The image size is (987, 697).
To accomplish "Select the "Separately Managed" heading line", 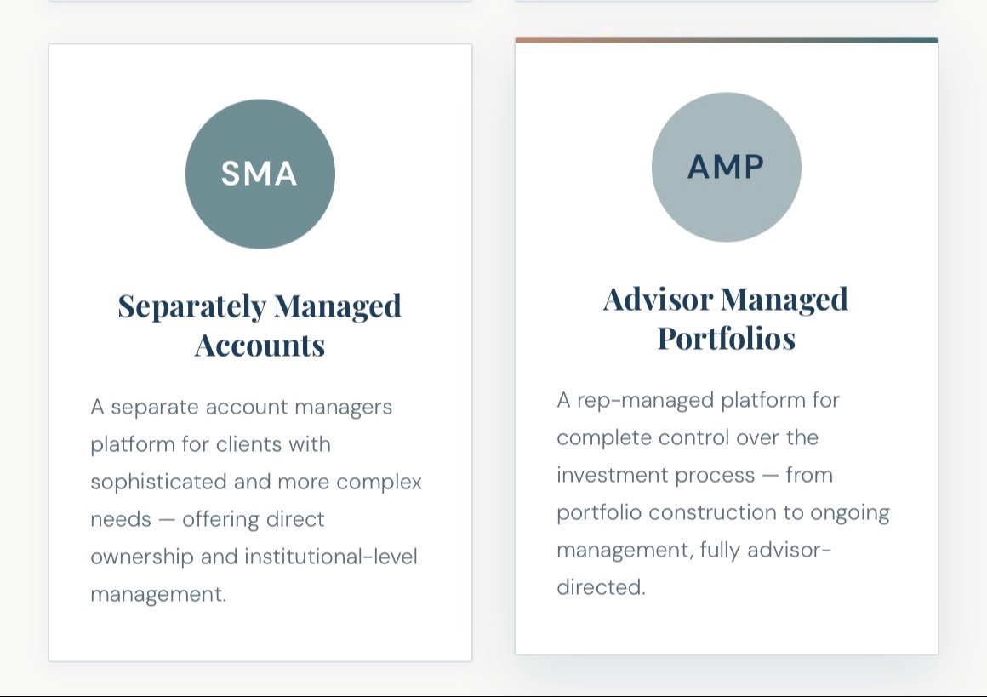I will pyautogui.click(x=260, y=306).
